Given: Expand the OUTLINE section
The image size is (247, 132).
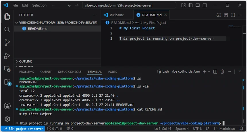Looking at the screenshot, I should pos(57,61).
